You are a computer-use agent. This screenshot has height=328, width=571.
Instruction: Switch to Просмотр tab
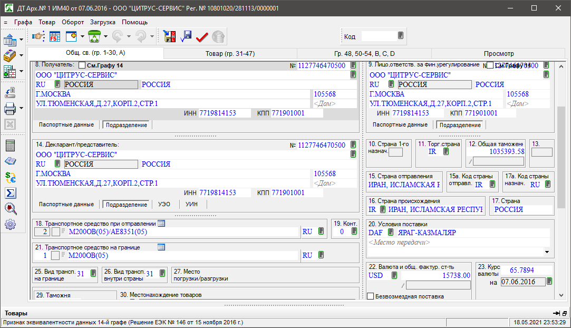click(x=499, y=53)
